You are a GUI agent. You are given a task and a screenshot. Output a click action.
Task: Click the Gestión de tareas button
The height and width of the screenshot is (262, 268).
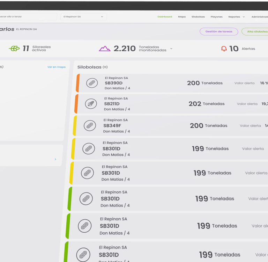coord(219,31)
